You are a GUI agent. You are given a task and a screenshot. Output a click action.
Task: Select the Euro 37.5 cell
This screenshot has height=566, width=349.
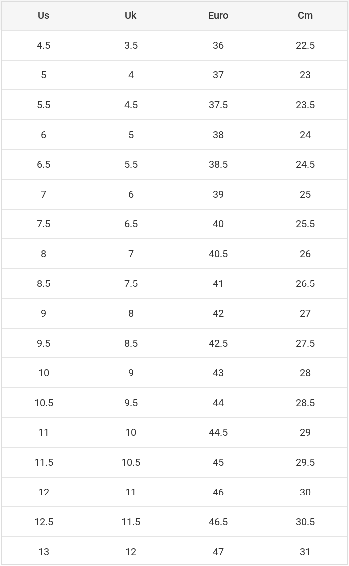pos(218,105)
